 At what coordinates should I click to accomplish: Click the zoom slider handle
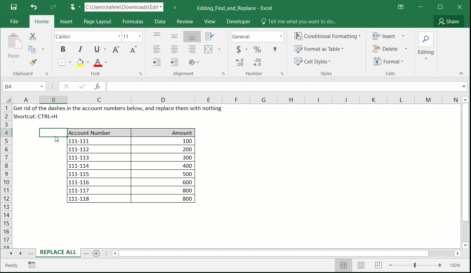(x=415, y=265)
